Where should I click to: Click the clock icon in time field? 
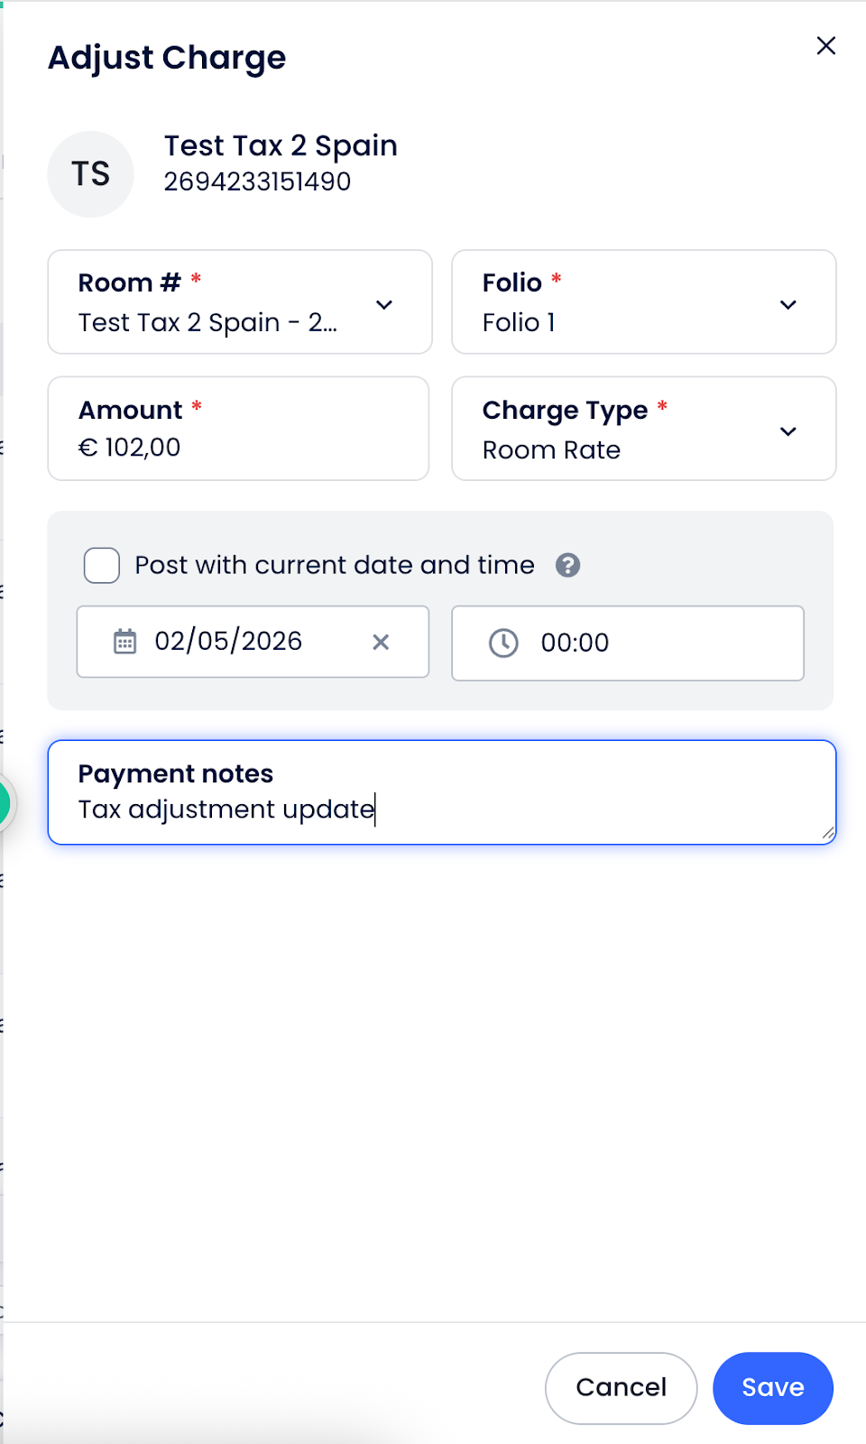pos(503,643)
